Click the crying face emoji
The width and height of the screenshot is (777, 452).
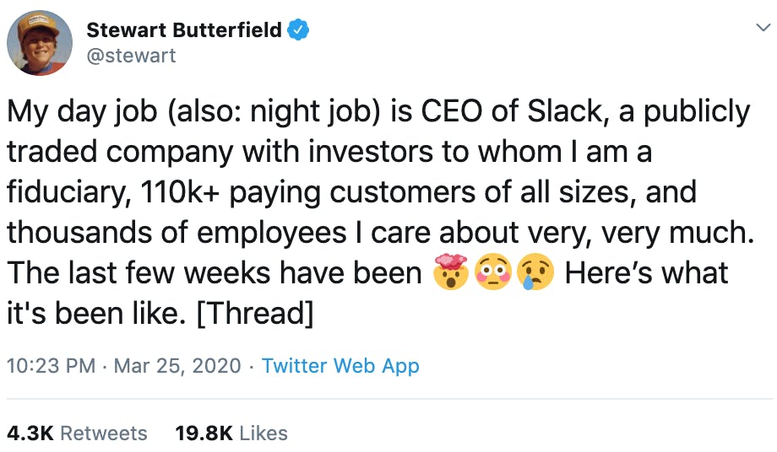click(535, 274)
